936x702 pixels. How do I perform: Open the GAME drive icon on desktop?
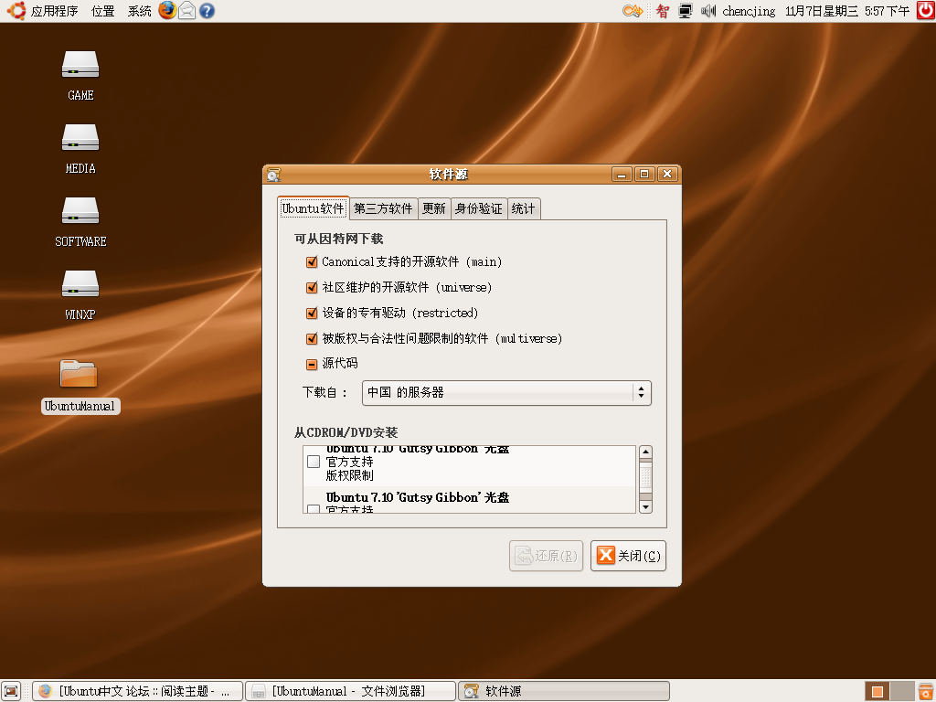(x=80, y=65)
